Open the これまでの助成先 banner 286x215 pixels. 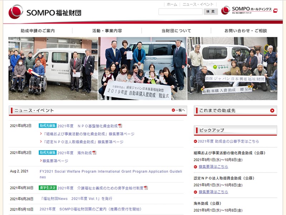coord(236,111)
